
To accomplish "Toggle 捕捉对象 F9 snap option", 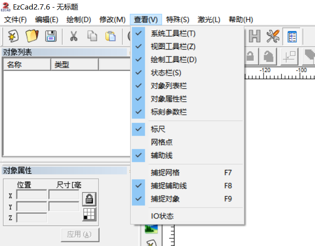I will point(187,199).
